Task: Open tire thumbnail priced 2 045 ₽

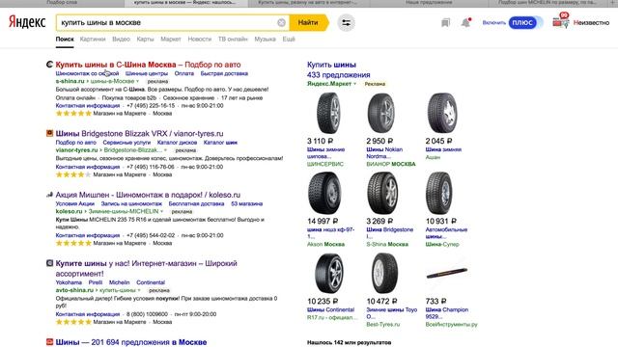Action: click(x=442, y=114)
